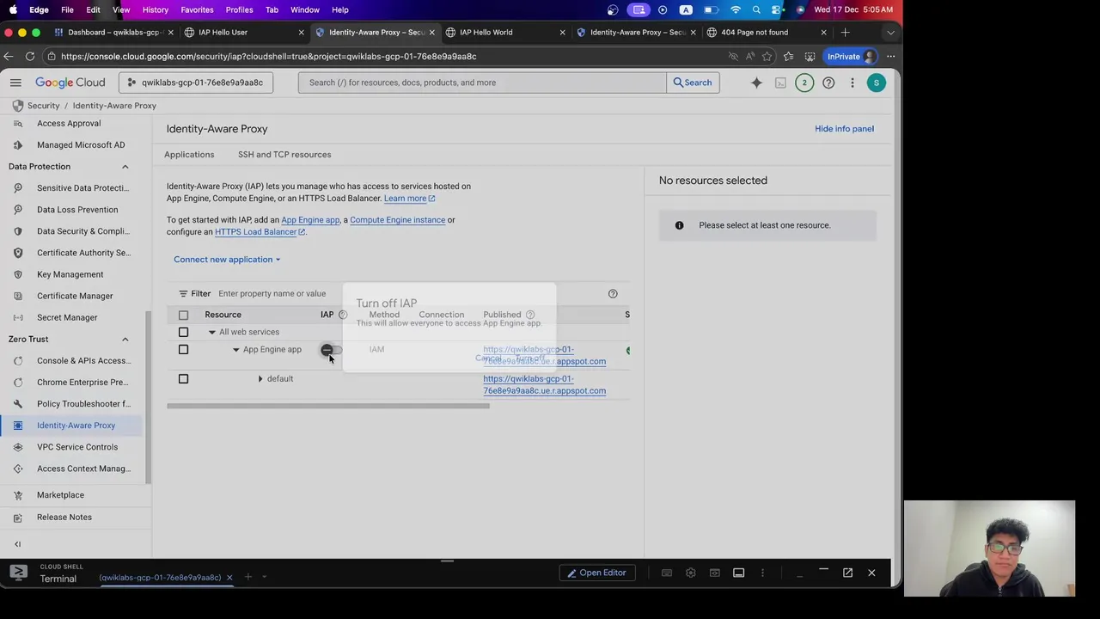This screenshot has width=1100, height=619.
Task: Select the Applications tab
Action: (189, 155)
